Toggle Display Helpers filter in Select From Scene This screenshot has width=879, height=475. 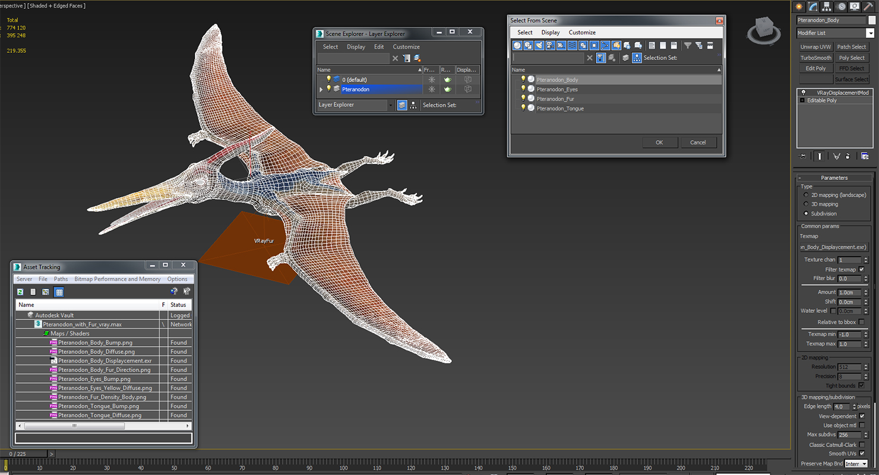561,45
